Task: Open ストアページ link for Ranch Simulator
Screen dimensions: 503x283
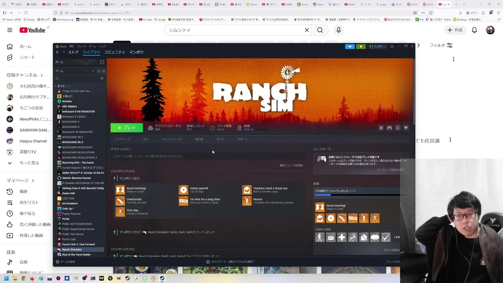Action: (123, 139)
